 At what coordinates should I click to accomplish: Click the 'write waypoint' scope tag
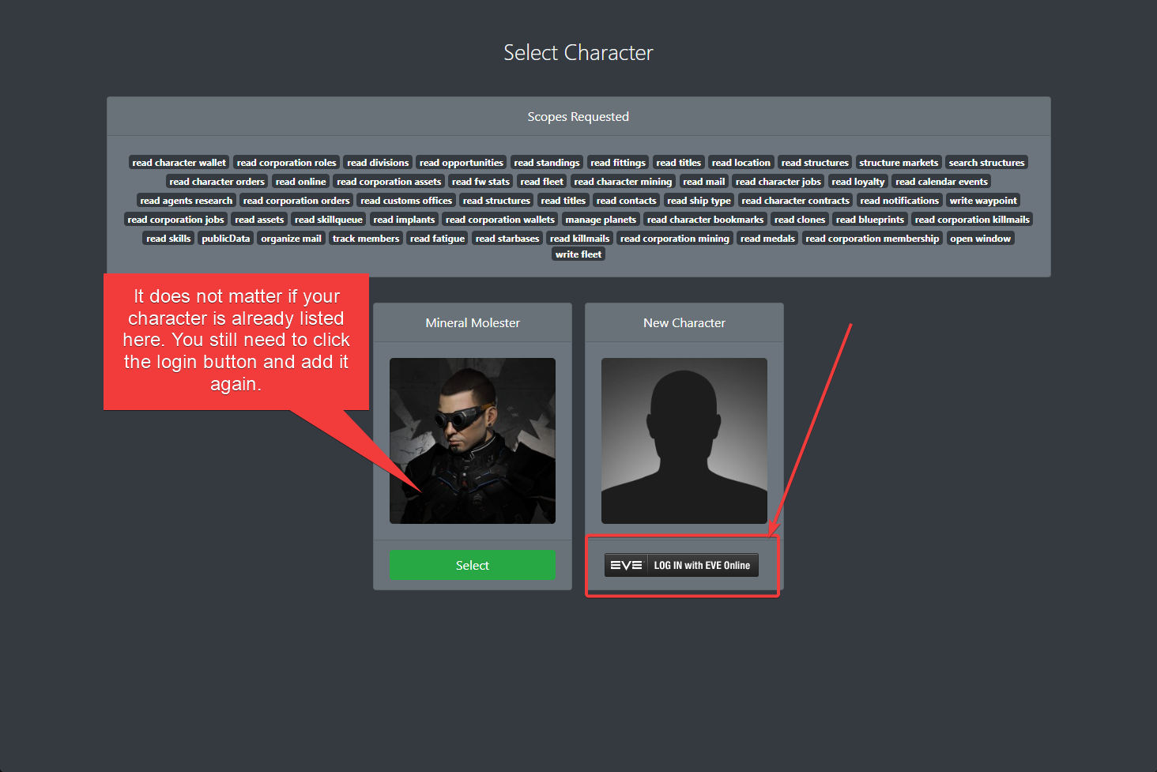coord(983,200)
